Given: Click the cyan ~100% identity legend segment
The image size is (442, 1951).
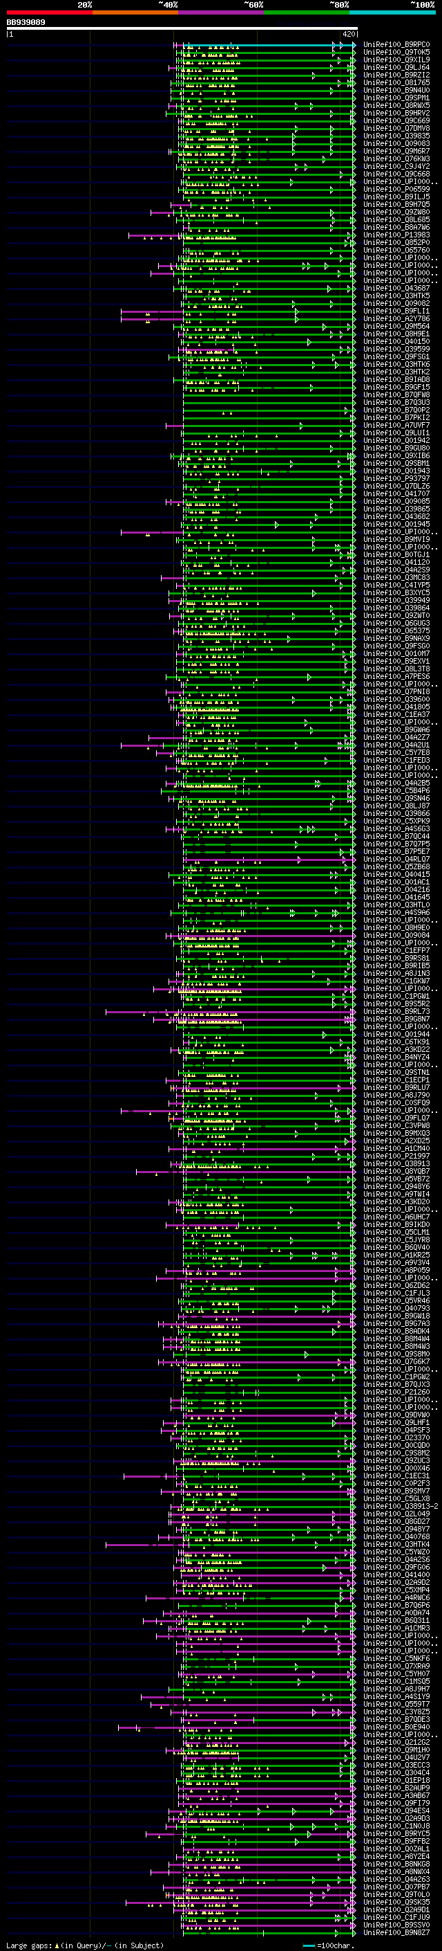Looking at the screenshot, I should pos(392,12).
